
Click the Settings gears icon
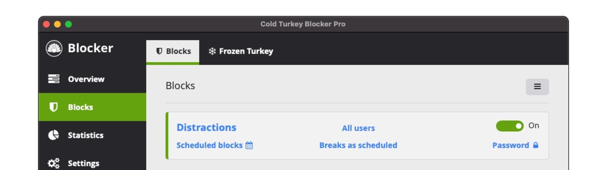(54, 163)
